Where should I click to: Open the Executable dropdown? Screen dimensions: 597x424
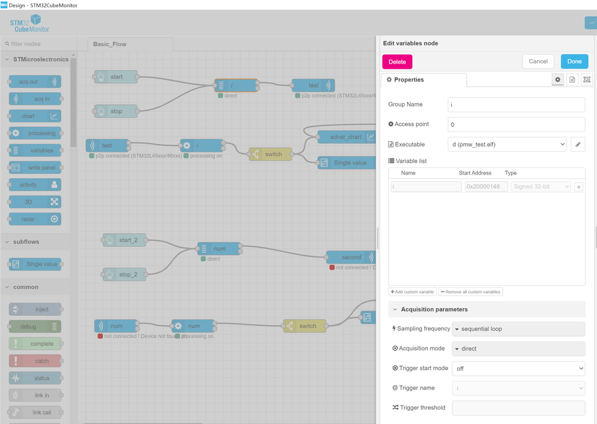(x=507, y=144)
